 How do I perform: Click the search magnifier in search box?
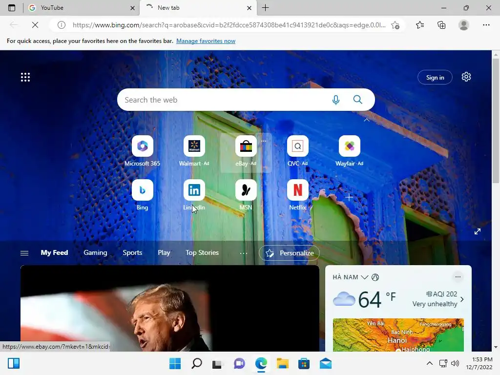[358, 100]
